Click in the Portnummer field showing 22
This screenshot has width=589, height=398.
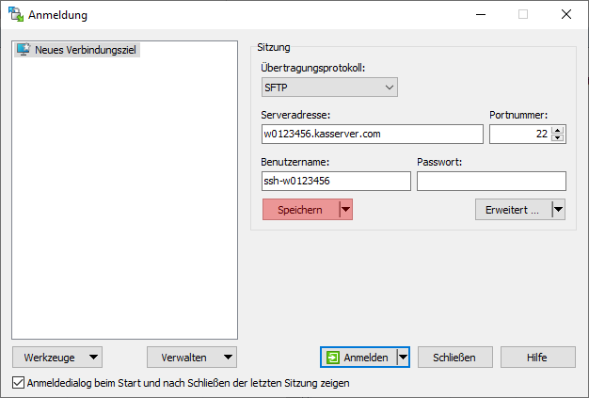[520, 134]
